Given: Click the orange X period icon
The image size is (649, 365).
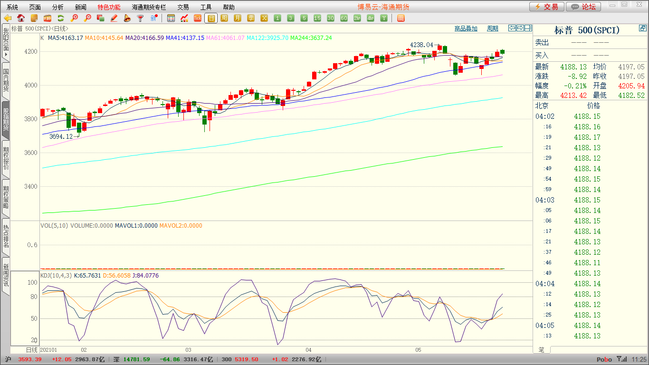Looking at the screenshot, I should [264, 18].
